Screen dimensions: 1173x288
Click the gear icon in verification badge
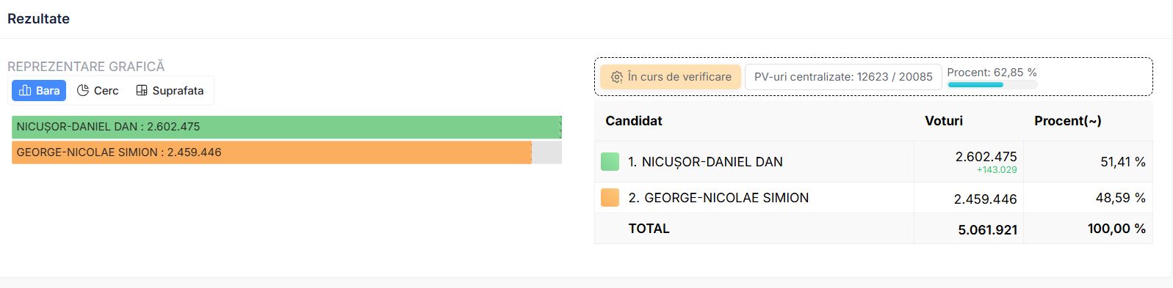(x=617, y=77)
